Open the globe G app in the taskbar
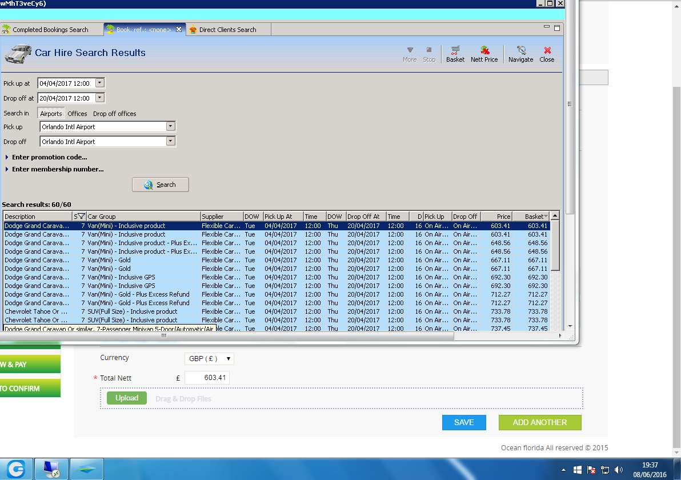681x480 pixels. tap(16, 469)
